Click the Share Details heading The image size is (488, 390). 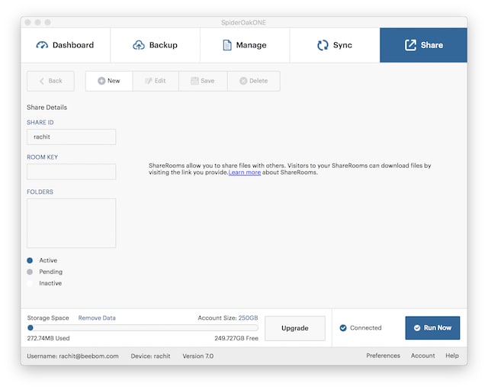point(47,108)
